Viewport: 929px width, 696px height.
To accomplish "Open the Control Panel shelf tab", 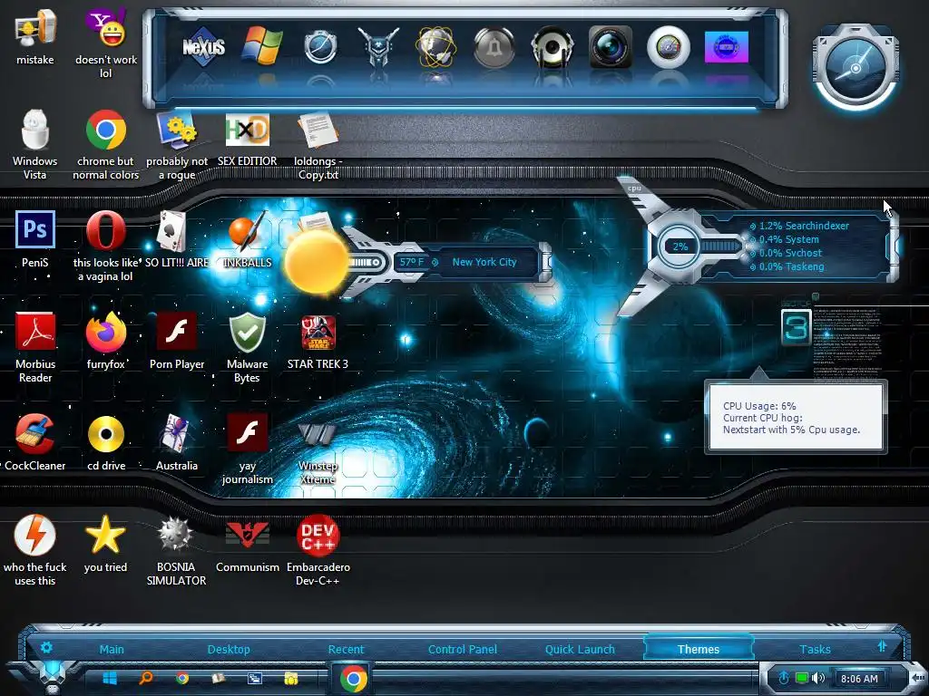I will (463, 649).
